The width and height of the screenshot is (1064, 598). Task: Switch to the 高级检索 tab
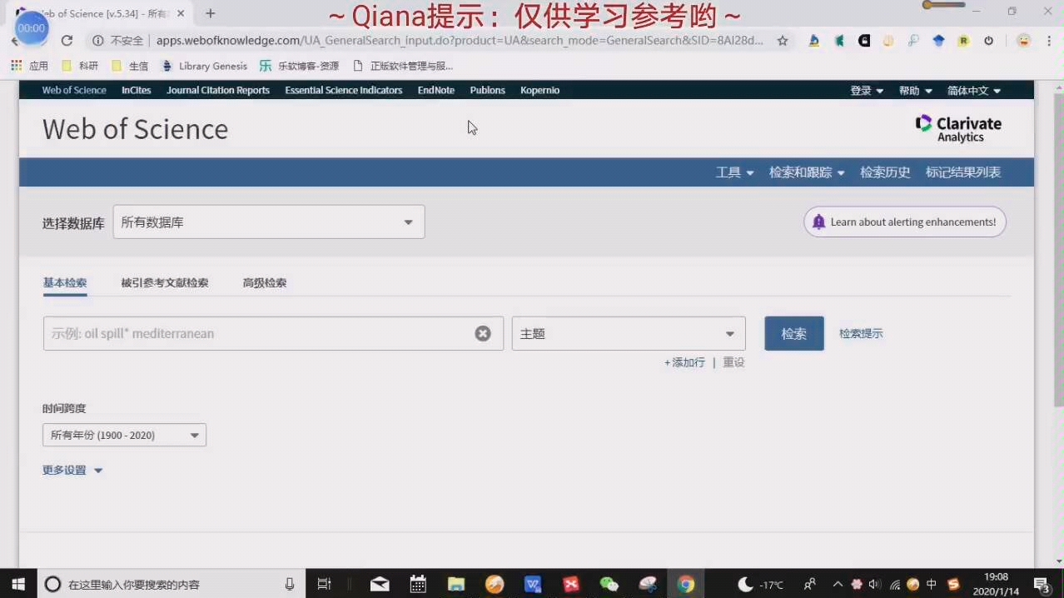264,282
